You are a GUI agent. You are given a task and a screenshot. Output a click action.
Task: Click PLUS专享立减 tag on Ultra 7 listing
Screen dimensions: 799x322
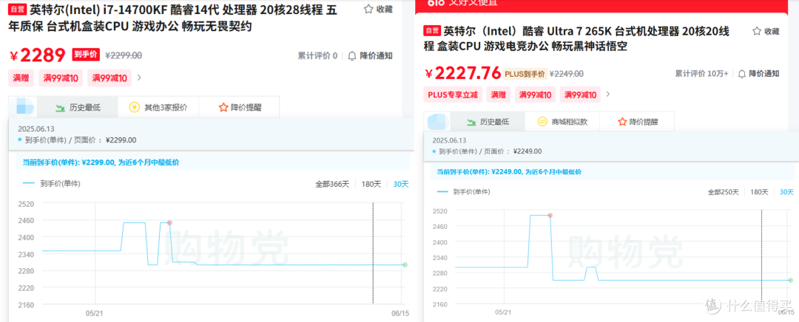(453, 94)
